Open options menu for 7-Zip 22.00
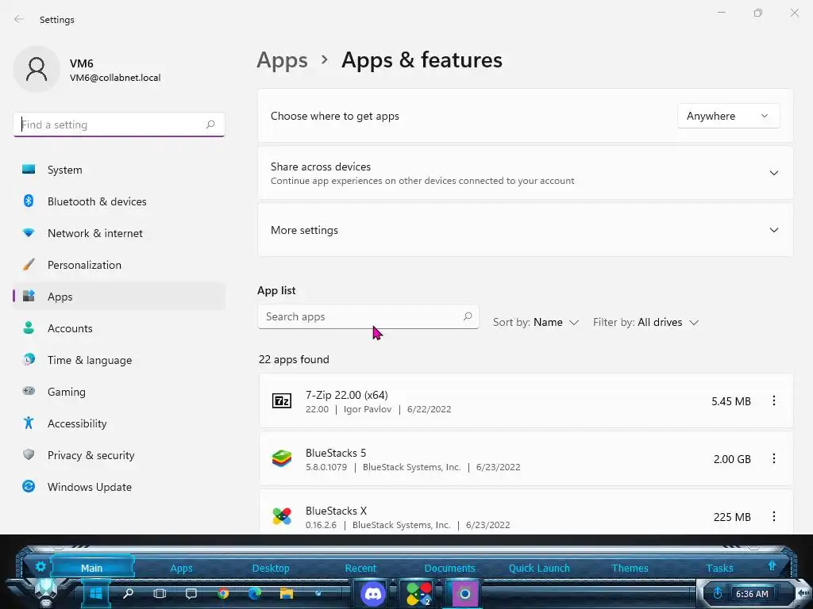 click(773, 400)
